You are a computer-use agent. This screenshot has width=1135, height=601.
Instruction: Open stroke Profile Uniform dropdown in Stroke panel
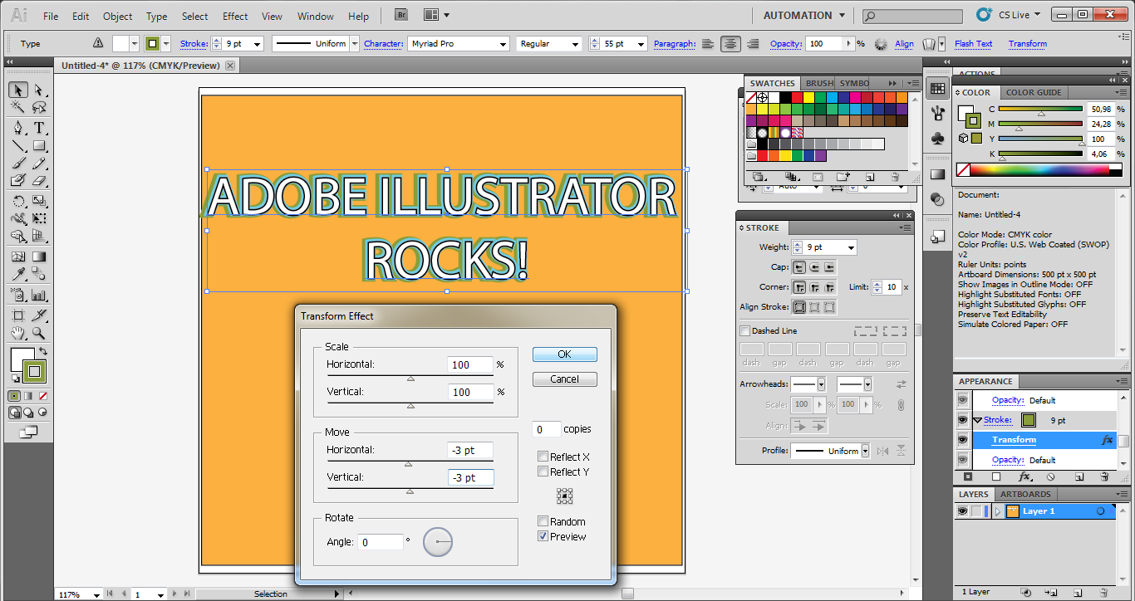pos(865,451)
